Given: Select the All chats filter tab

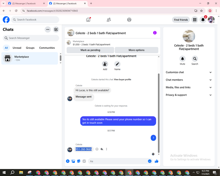Looking at the screenshot, I should click(6, 48).
